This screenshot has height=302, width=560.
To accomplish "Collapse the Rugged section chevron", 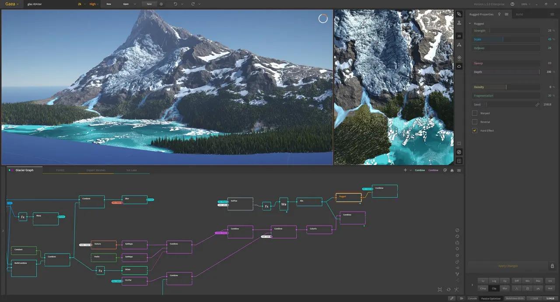I will pos(470,24).
